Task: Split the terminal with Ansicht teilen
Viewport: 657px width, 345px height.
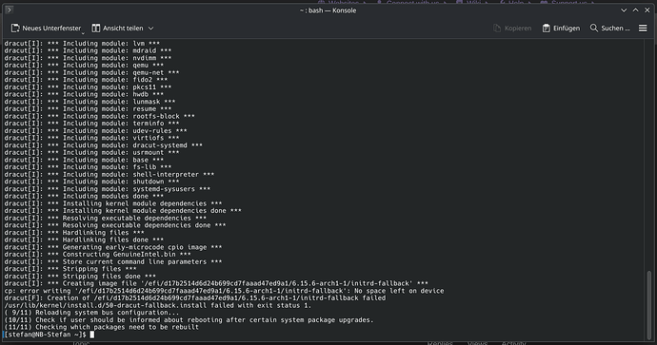Action: coord(118,28)
